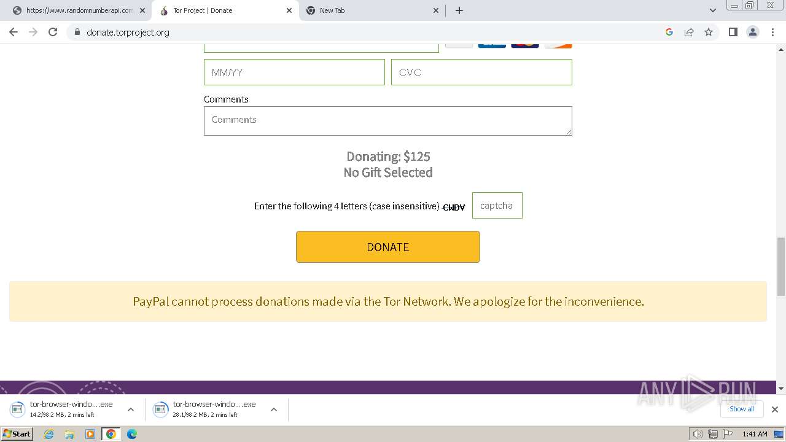Image resolution: width=786 pixels, height=442 pixels.
Task: Click the PayPal Tor Network notice
Action: click(x=388, y=301)
